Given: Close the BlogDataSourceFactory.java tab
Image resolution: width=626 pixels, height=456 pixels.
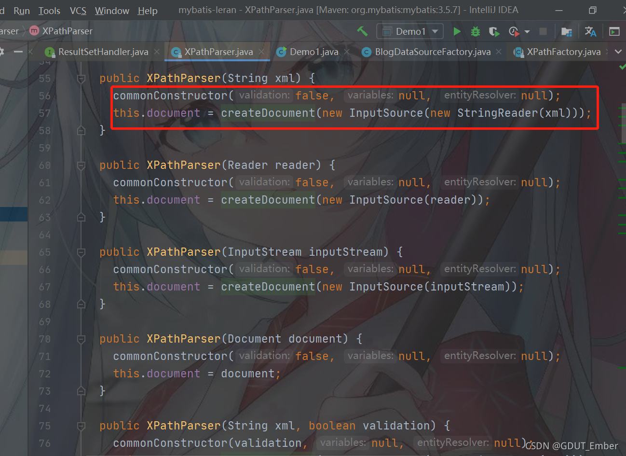Looking at the screenshot, I should pyautogui.click(x=499, y=52).
